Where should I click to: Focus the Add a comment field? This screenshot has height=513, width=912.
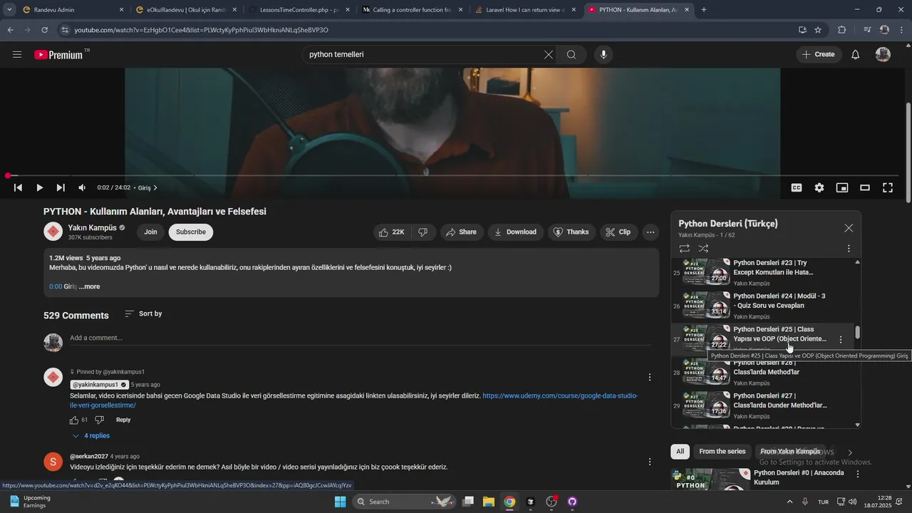(361, 338)
